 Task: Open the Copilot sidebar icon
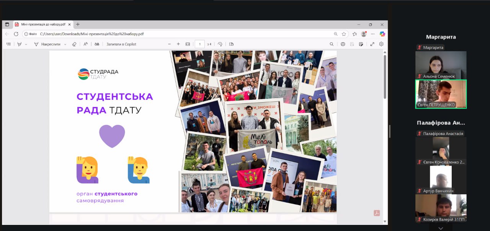pyautogui.click(x=382, y=34)
